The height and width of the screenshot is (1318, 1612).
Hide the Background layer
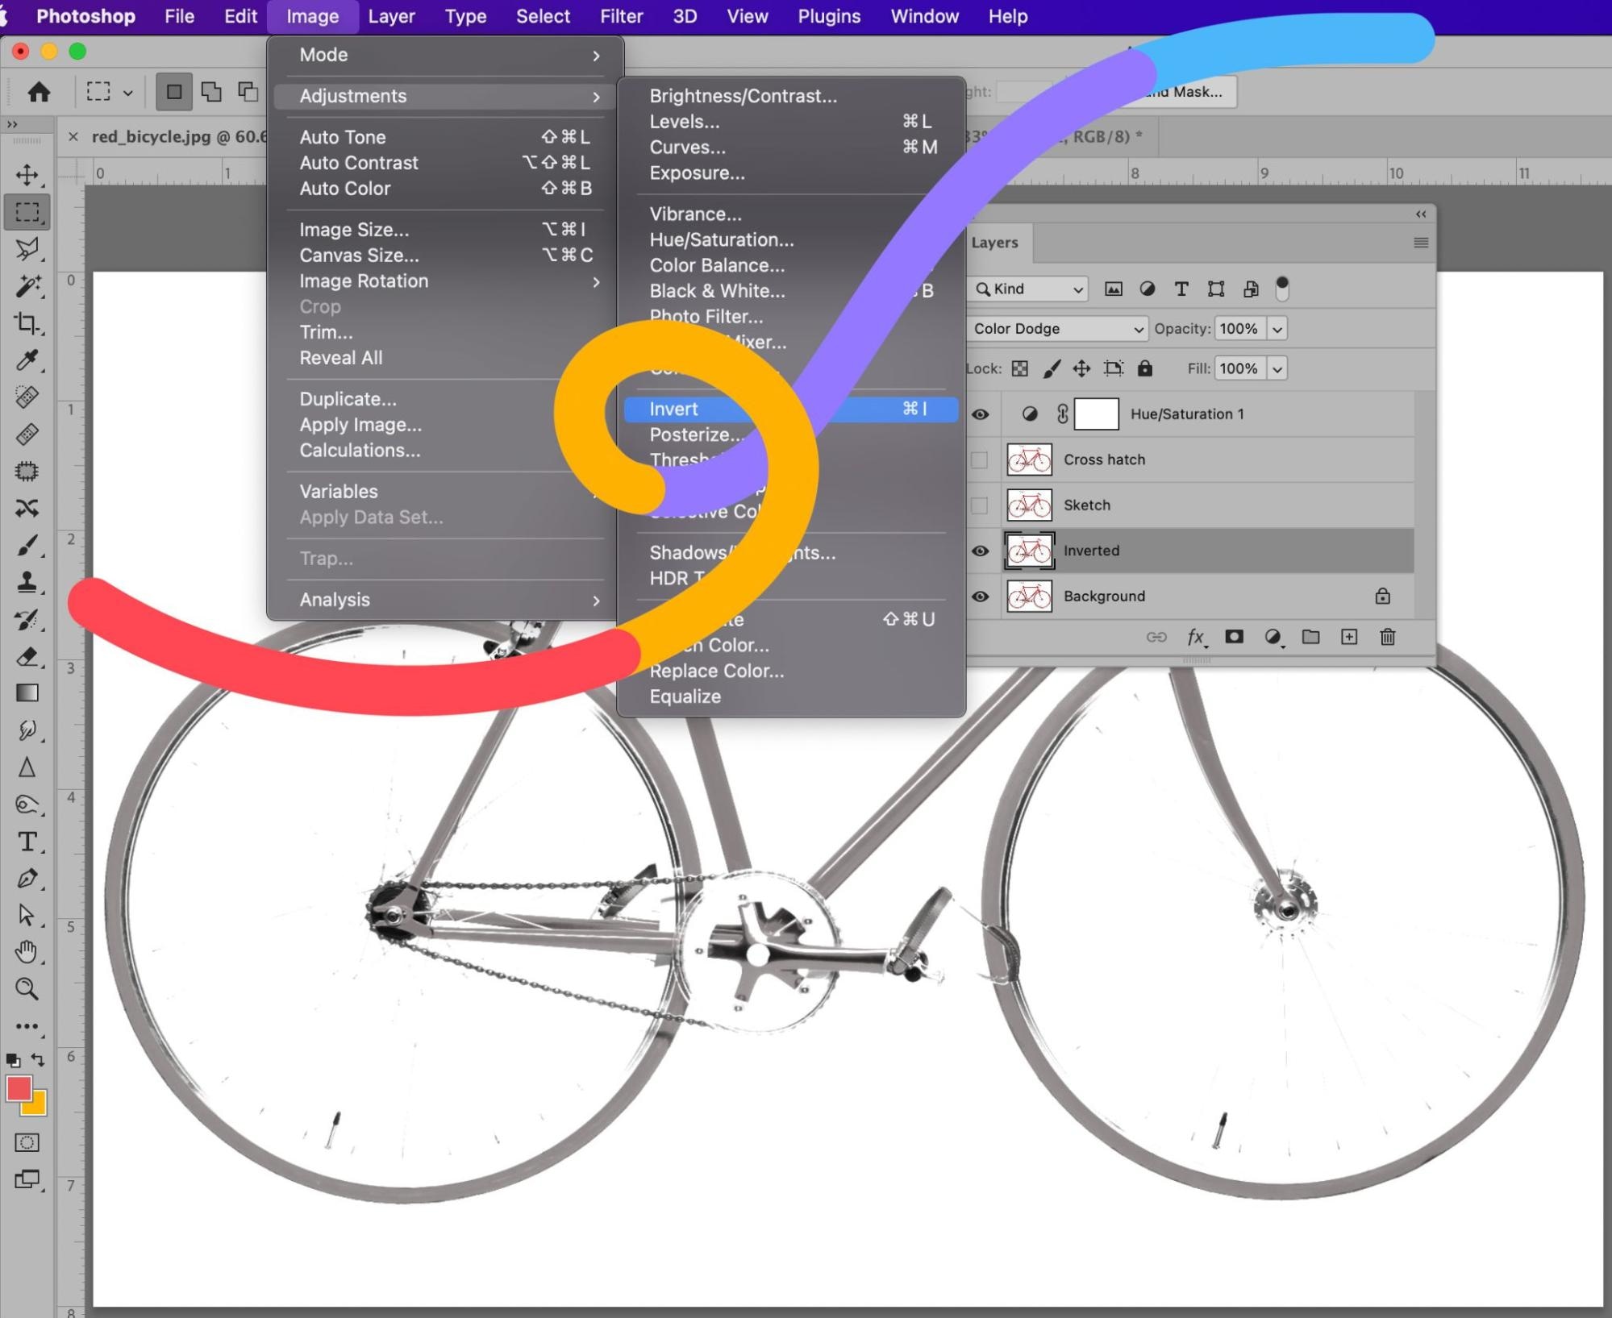point(980,597)
